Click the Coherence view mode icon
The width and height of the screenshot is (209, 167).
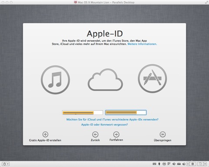(x=200, y=164)
